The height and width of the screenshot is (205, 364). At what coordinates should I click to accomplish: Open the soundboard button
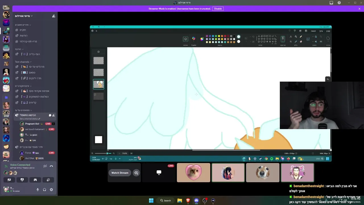[x=48, y=180]
